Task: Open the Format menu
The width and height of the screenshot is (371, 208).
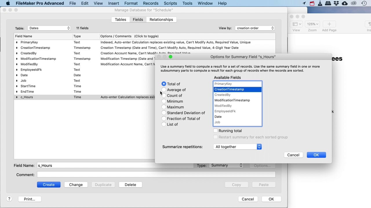Action: tap(131, 3)
